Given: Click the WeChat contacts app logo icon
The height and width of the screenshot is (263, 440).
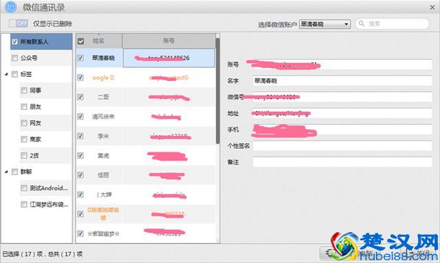Looking at the screenshot, I should pyautogui.click(x=11, y=7).
